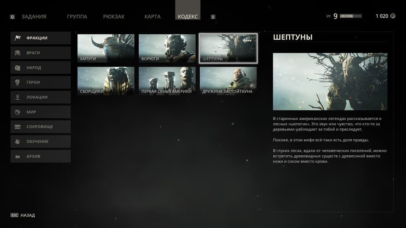Screen dimensions: 406x228
Task: Click the Враги category icon
Action: pos(18,53)
